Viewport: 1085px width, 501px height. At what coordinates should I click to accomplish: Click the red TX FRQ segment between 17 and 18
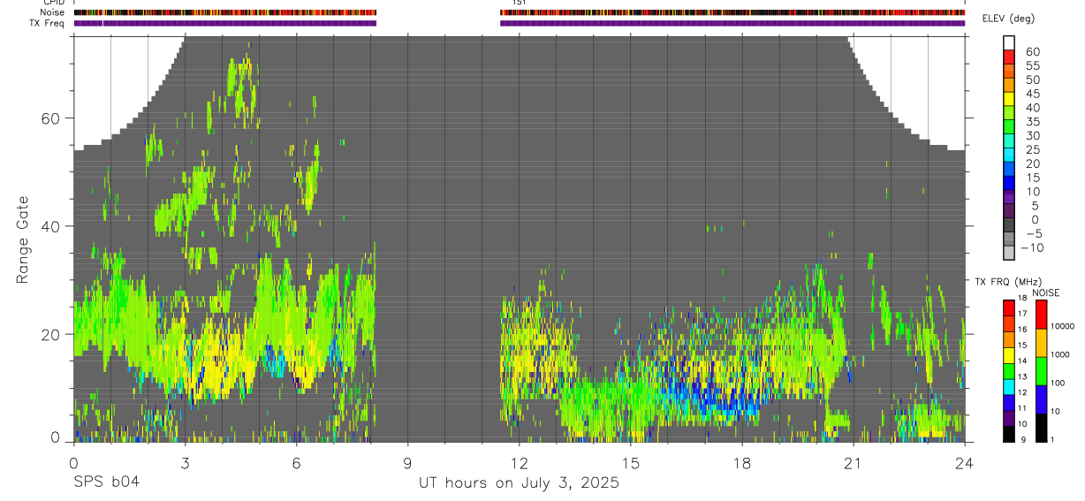coord(1009,308)
